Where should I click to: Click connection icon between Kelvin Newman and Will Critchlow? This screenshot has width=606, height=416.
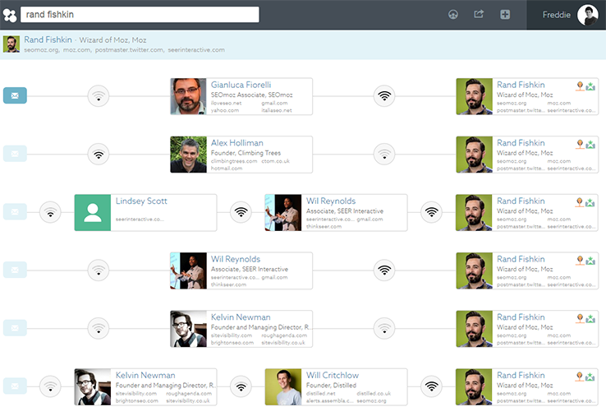point(241,386)
